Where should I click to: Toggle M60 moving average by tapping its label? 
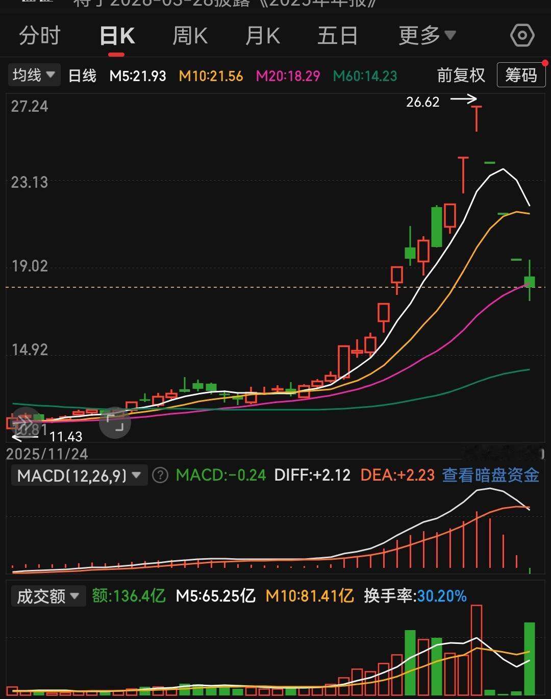[x=364, y=75]
